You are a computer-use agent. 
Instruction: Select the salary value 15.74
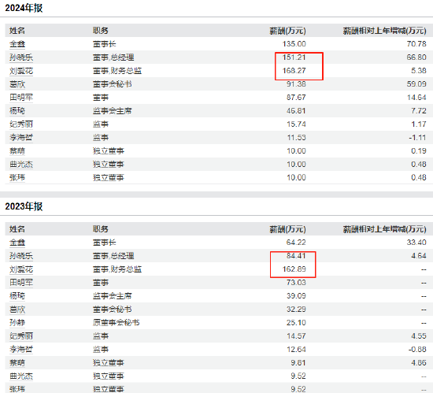pos(296,124)
